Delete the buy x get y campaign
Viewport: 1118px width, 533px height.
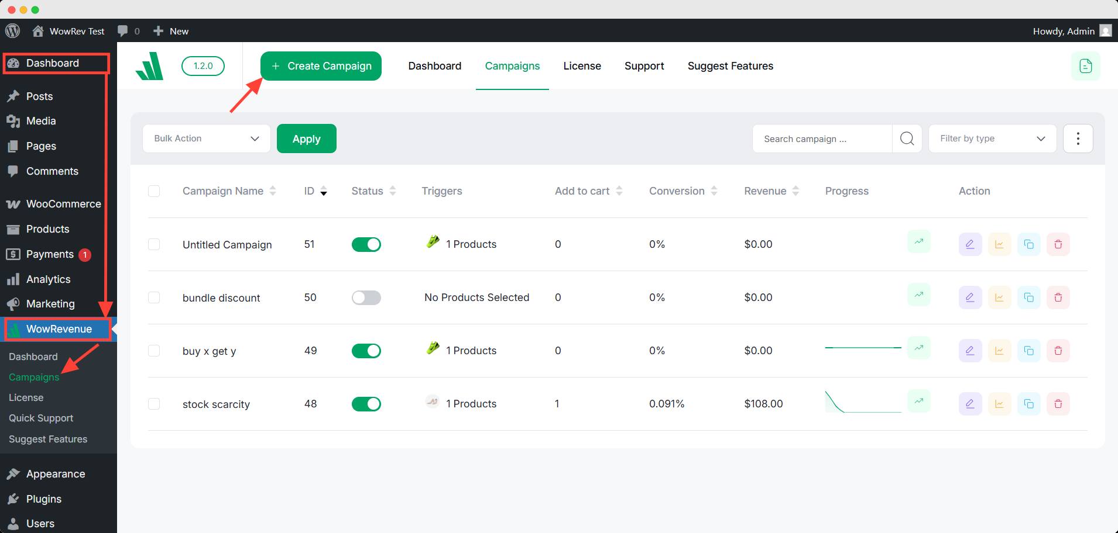pos(1058,351)
